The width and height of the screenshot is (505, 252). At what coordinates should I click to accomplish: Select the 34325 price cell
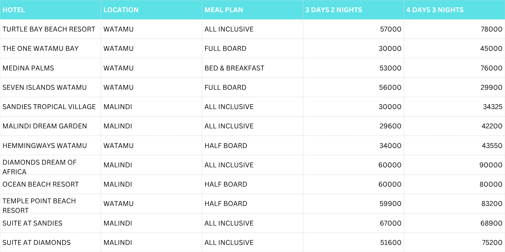pyautogui.click(x=492, y=107)
